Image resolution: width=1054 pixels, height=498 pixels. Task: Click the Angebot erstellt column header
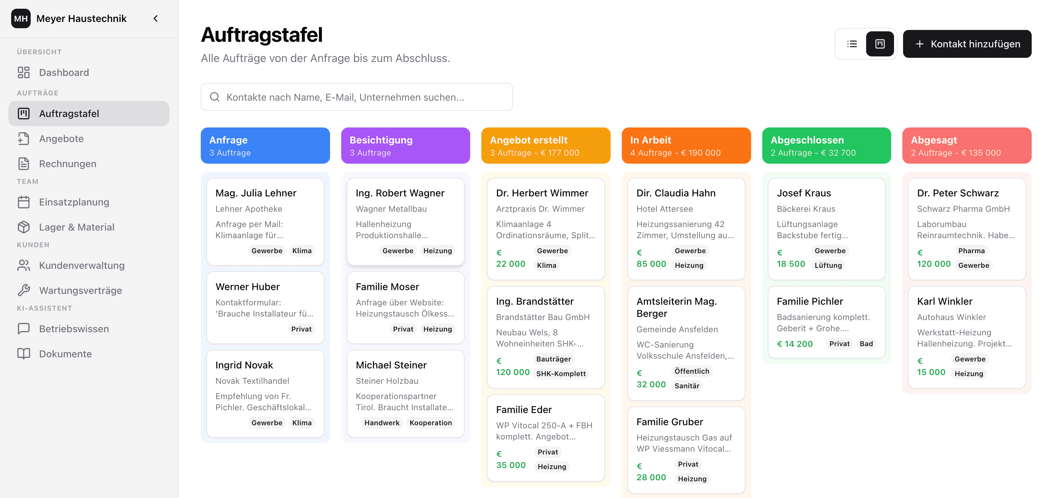tap(546, 146)
